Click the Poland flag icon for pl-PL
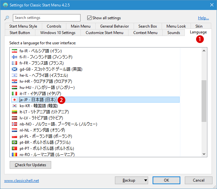 point(14,136)
